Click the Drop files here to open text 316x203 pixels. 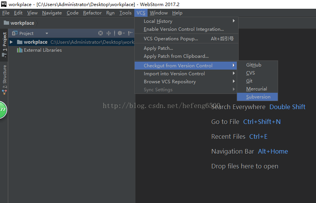point(245,166)
